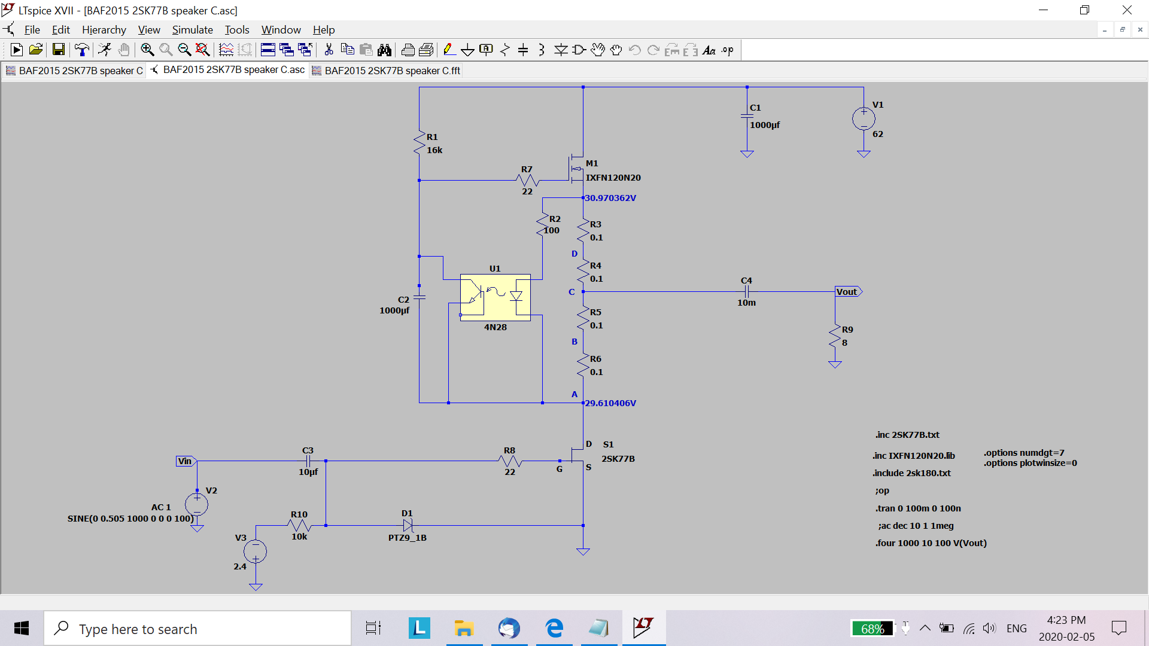Image resolution: width=1149 pixels, height=646 pixels.
Task: Tile windows horizontally using the toolbar icon
Action: (x=268, y=50)
